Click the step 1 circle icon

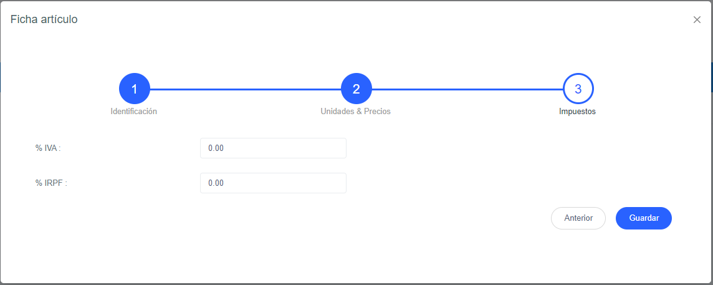134,89
